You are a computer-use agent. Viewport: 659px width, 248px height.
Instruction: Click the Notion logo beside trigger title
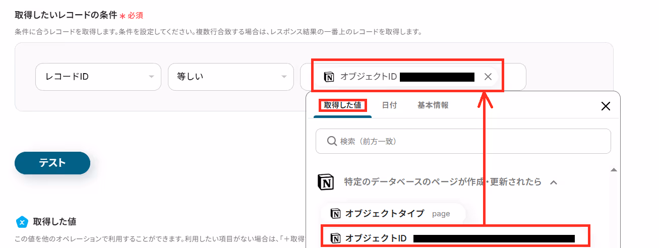coord(326,182)
